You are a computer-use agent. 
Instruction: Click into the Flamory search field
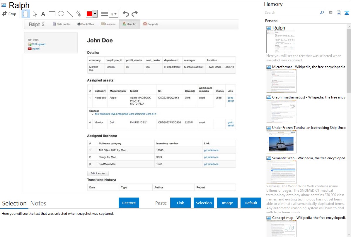[292, 13]
